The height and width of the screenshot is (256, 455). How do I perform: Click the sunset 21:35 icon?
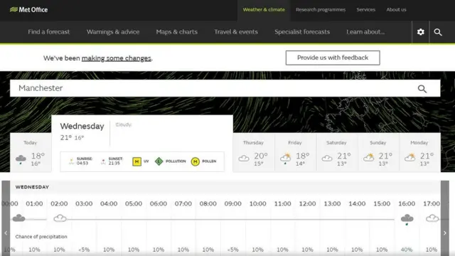coord(103,161)
